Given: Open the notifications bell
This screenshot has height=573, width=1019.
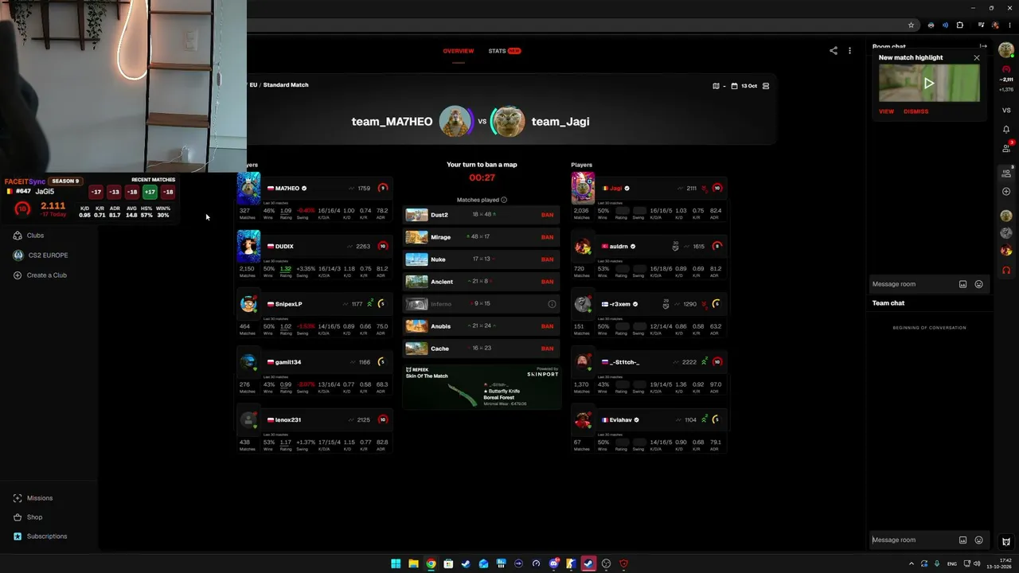Looking at the screenshot, I should click(x=1006, y=129).
